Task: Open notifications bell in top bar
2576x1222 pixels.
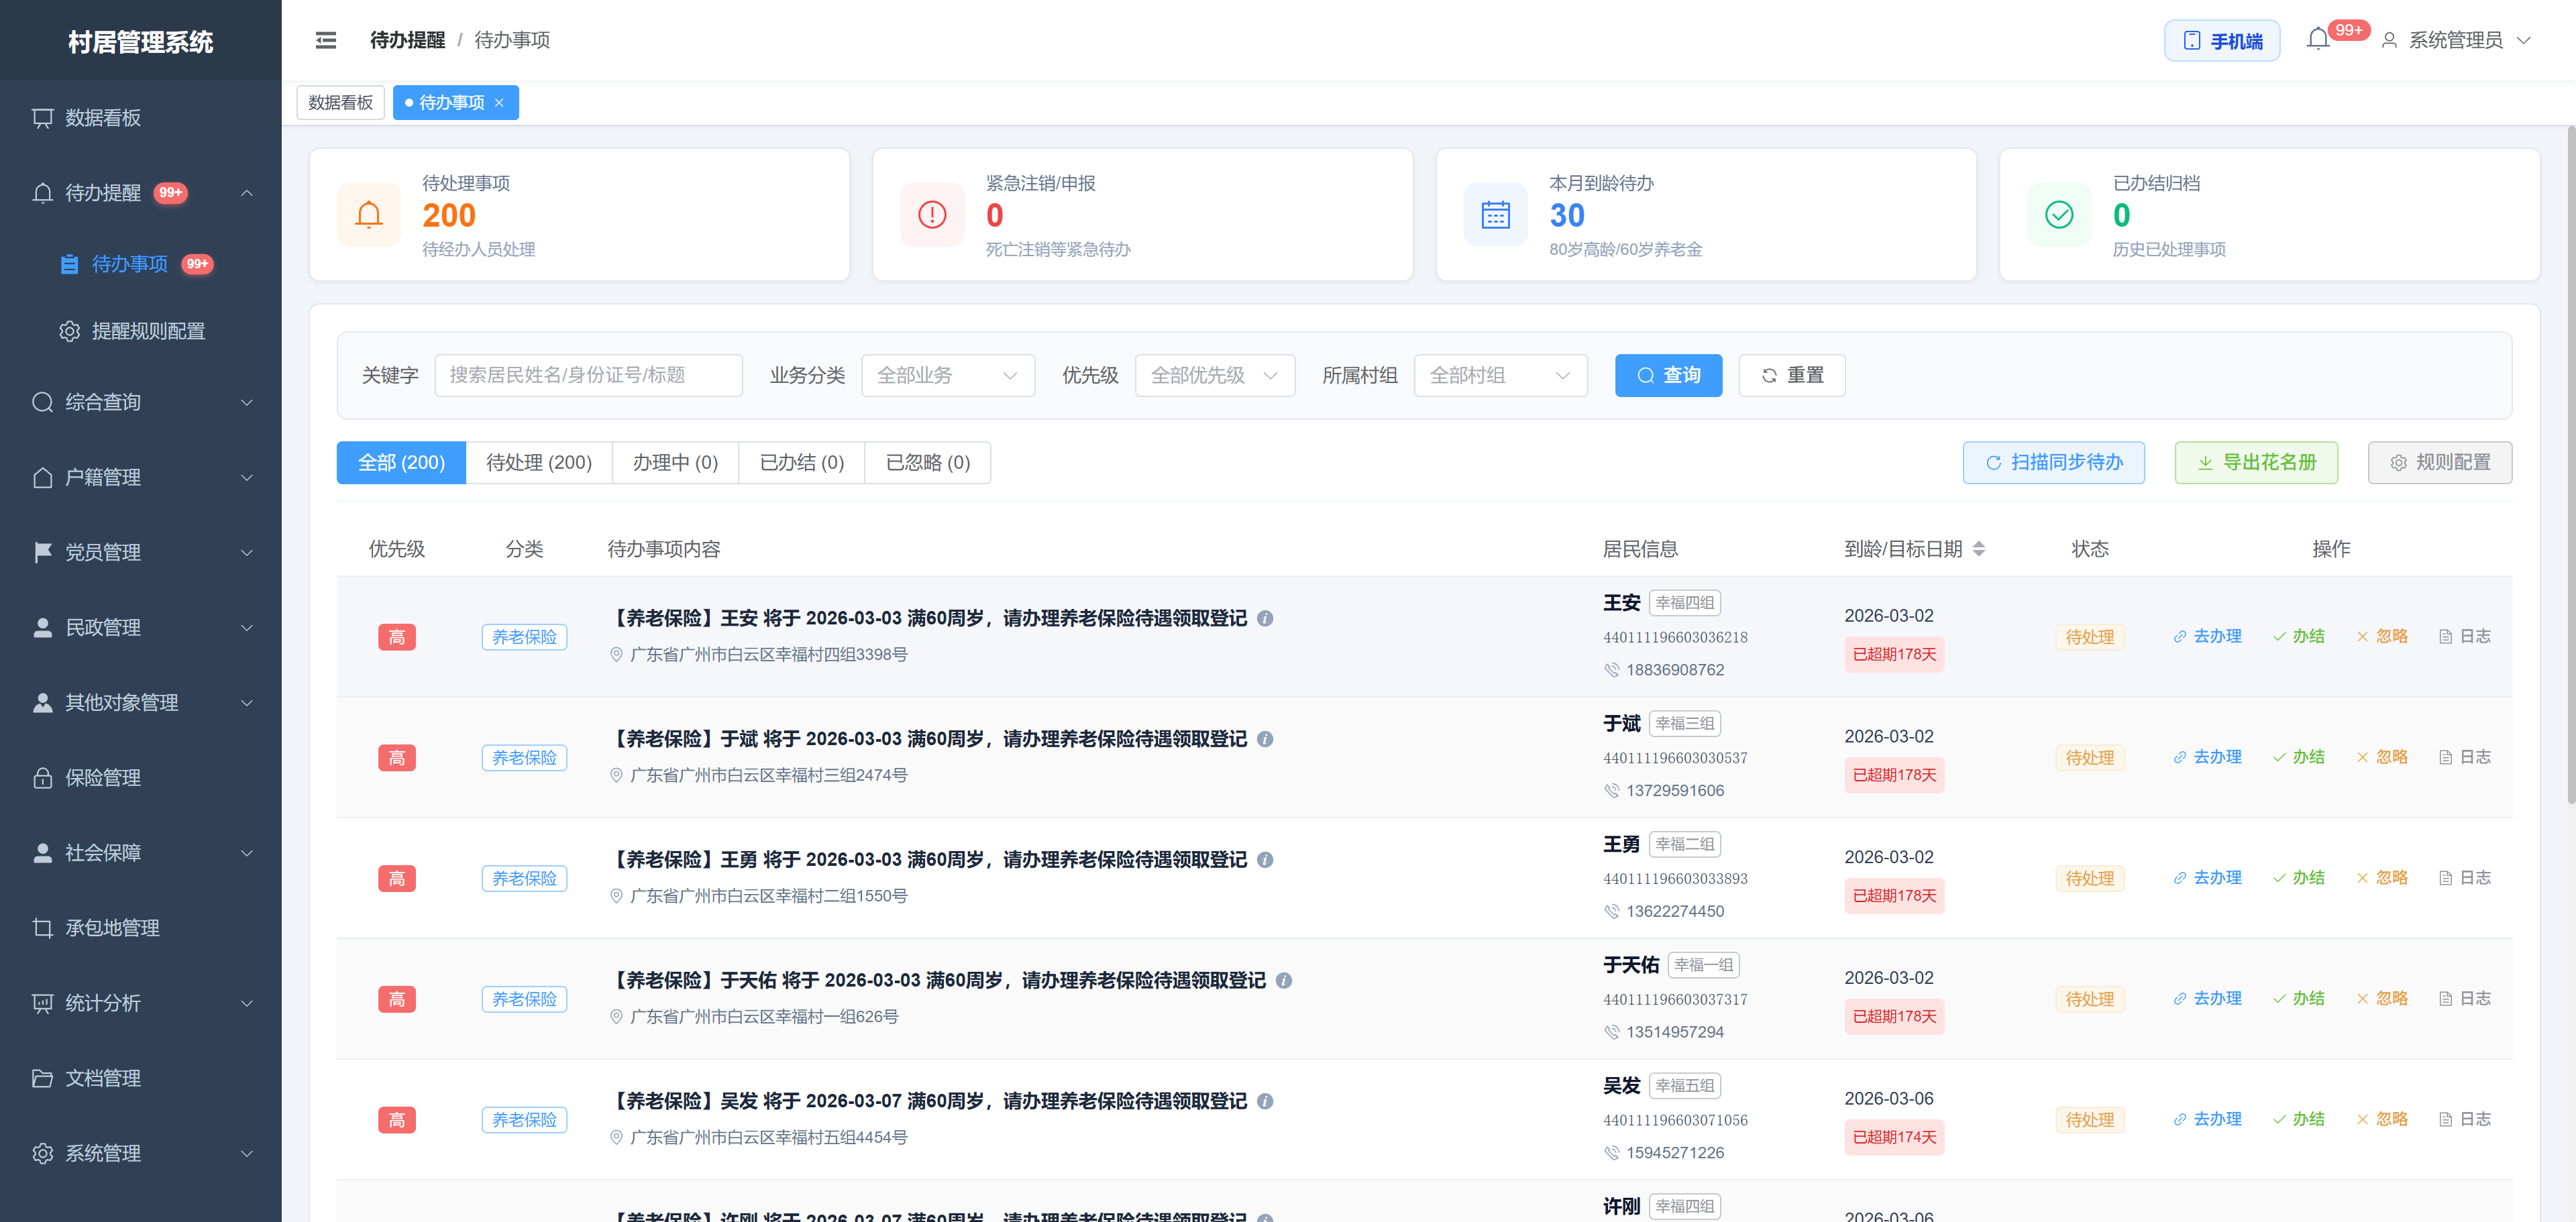Action: click(x=2318, y=40)
